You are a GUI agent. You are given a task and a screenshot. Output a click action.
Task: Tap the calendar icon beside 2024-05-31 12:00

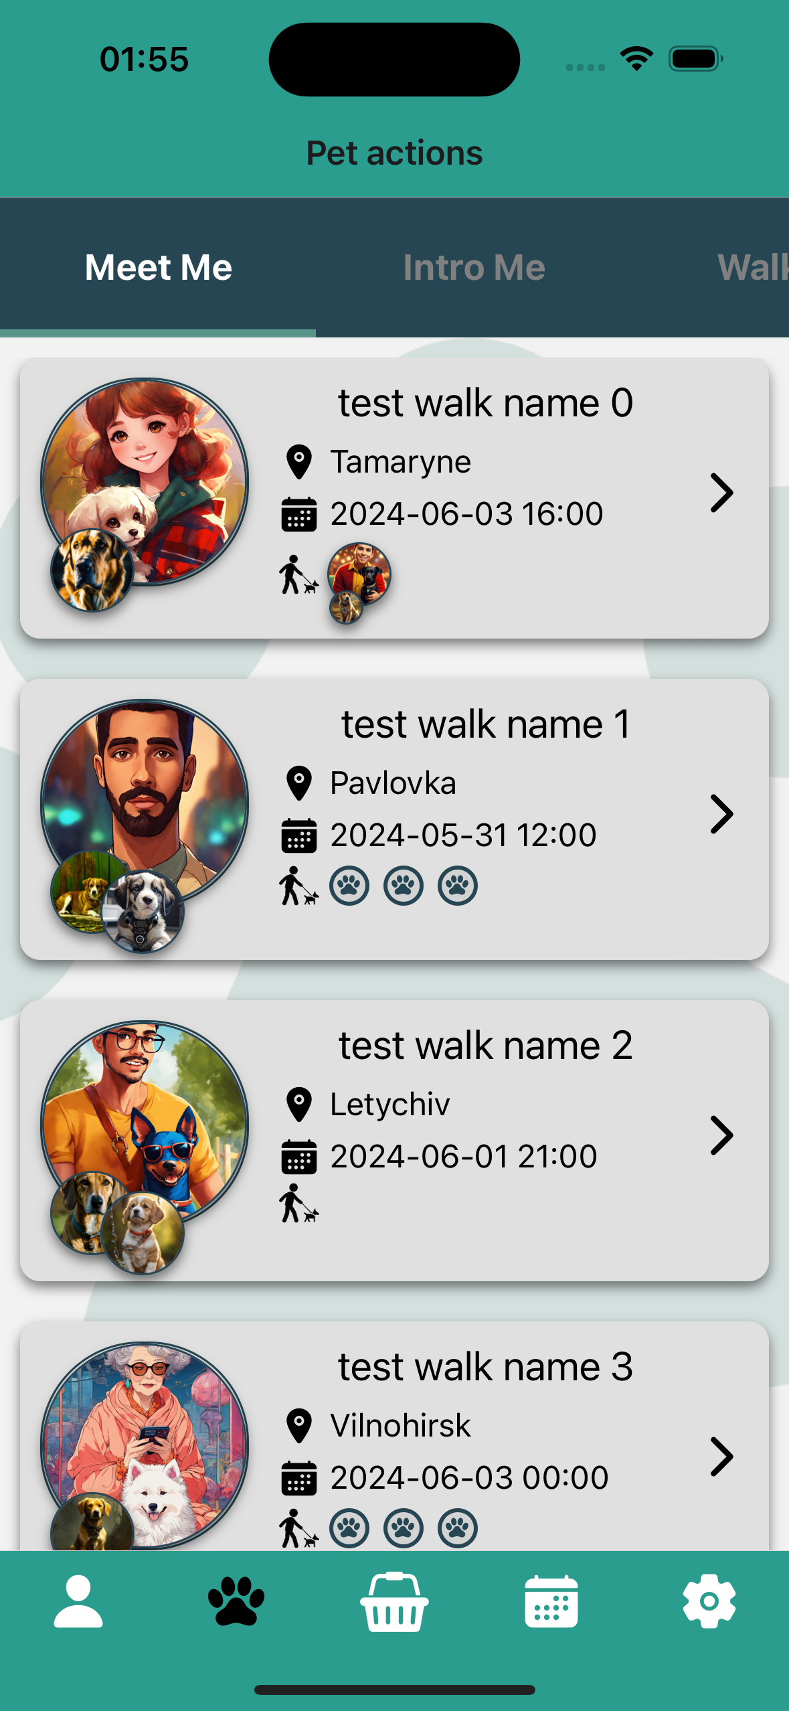tap(299, 835)
